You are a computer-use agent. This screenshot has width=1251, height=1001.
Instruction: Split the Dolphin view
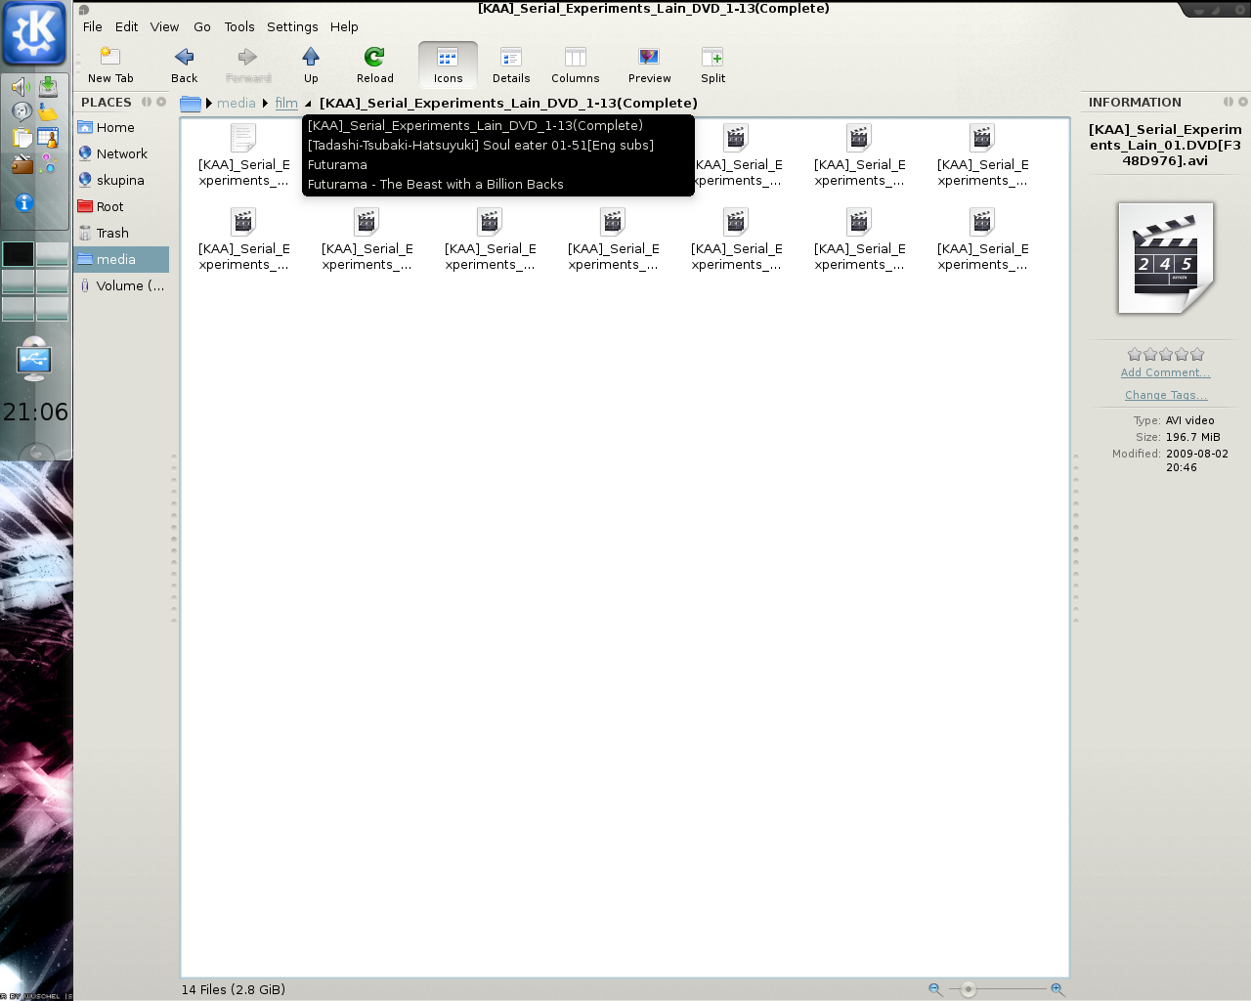point(712,65)
